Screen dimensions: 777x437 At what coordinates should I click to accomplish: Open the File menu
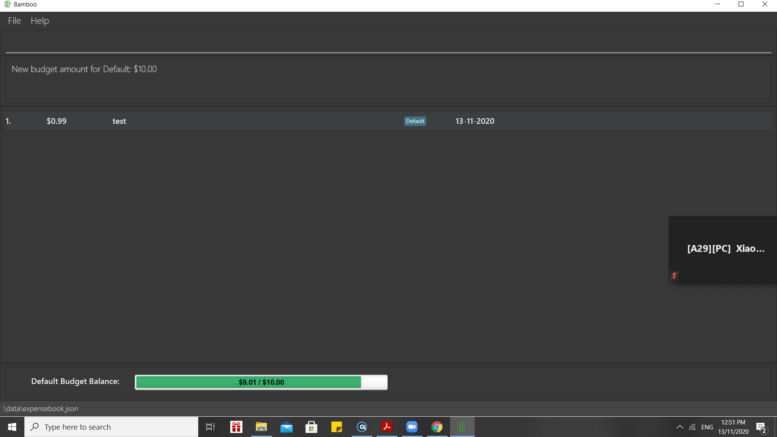(x=14, y=21)
